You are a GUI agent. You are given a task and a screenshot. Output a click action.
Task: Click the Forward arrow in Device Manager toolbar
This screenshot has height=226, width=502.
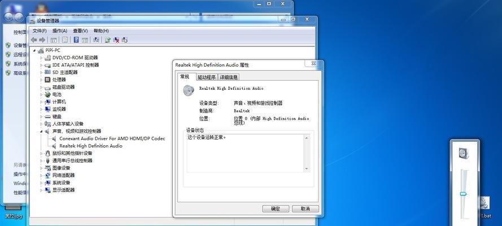42,40
